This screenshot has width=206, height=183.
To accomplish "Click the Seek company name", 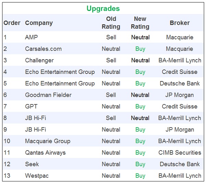I will click(x=32, y=165).
